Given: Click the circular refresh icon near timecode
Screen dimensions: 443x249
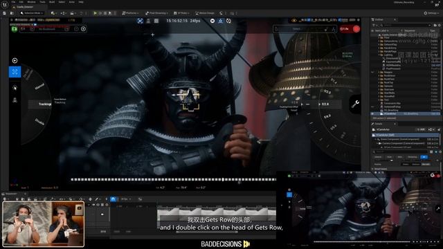Looking at the screenshot, I should pyautogui.click(x=228, y=21).
